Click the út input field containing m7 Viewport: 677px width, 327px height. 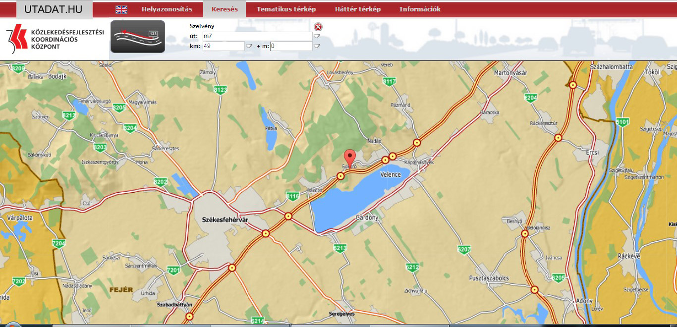257,37
